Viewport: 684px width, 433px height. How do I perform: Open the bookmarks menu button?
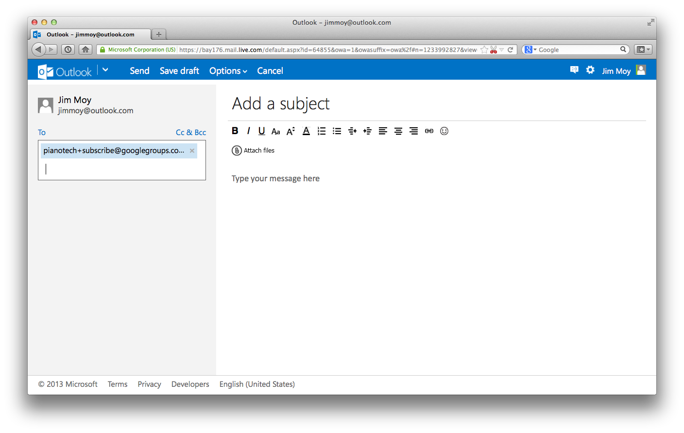[x=643, y=50]
